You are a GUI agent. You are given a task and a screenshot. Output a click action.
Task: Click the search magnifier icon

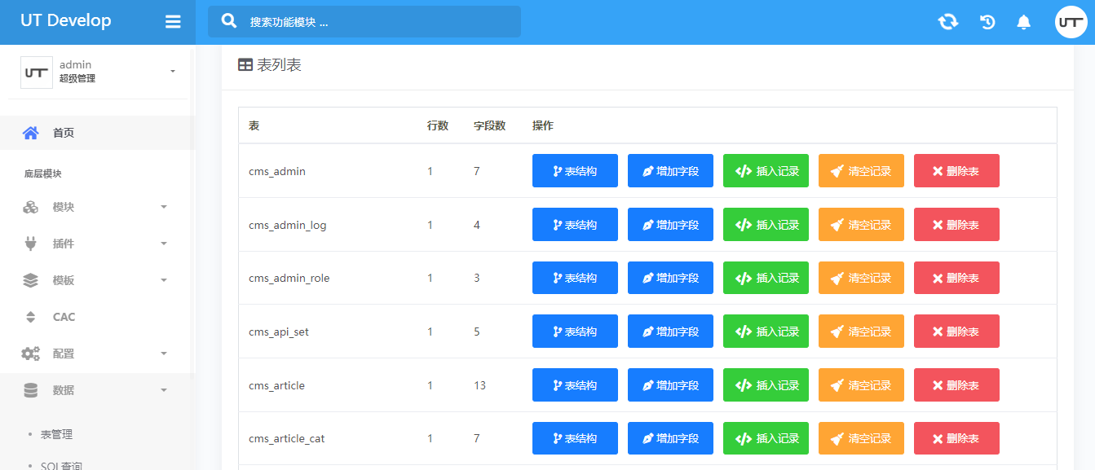(230, 21)
